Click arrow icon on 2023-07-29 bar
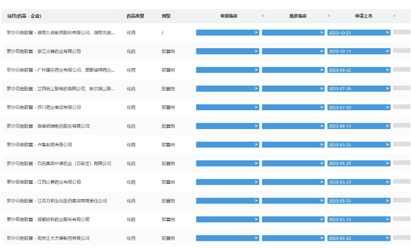411x248 pixels. click(x=388, y=89)
